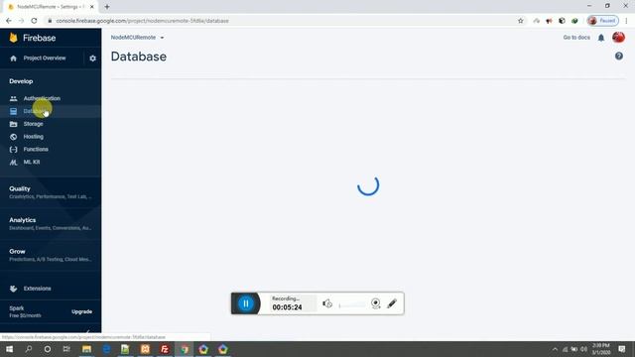
Task: Expand the Analytics section
Action: pyautogui.click(x=51, y=224)
